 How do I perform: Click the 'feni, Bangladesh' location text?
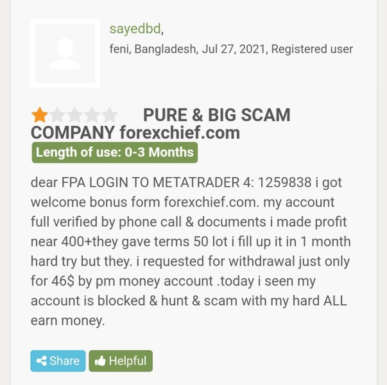pos(153,49)
